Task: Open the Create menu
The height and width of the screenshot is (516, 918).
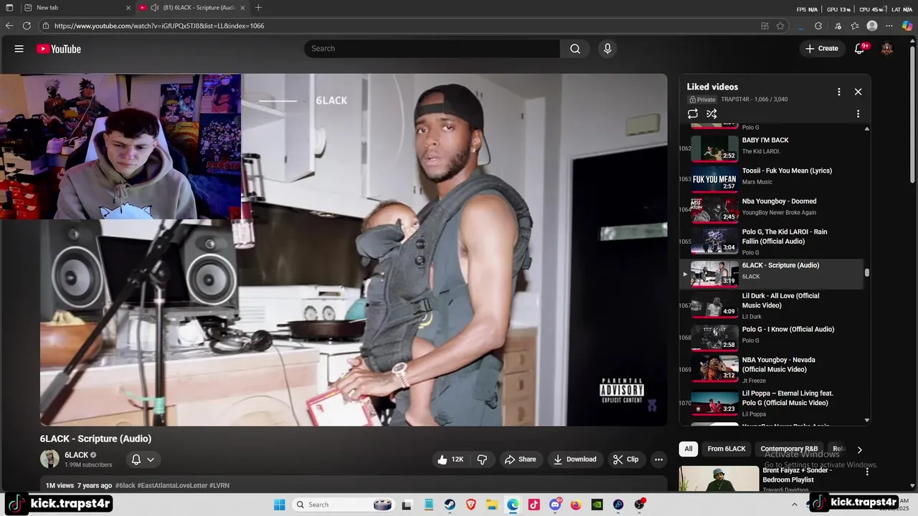Action: 821,49
